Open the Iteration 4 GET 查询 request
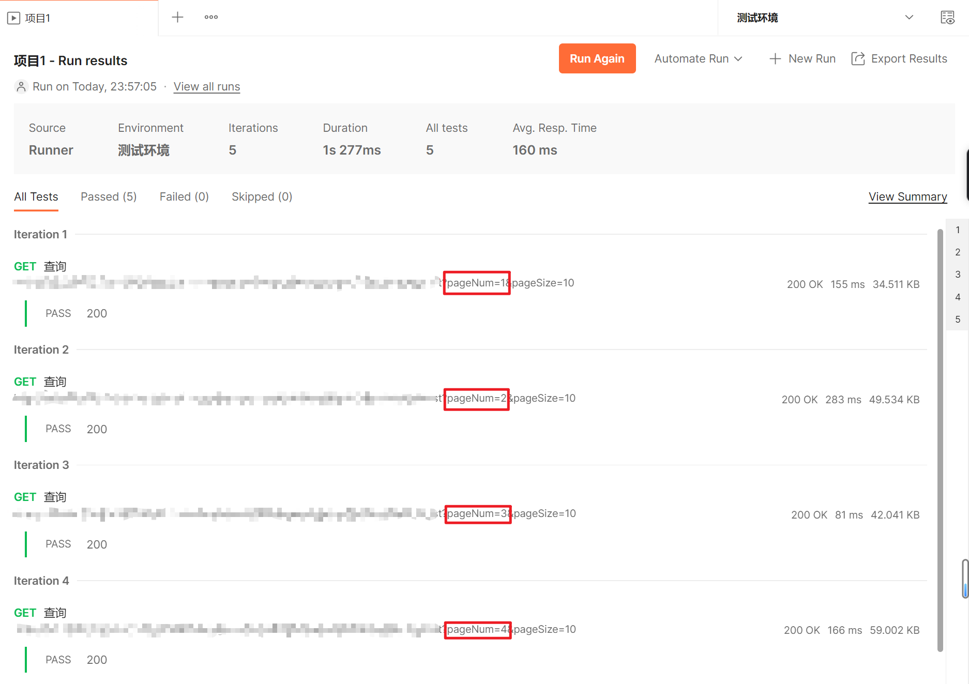969x684 pixels. (40, 613)
